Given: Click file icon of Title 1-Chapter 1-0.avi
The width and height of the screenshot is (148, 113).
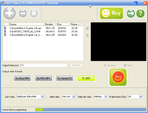Looking at the screenshot, I should tap(5, 28).
